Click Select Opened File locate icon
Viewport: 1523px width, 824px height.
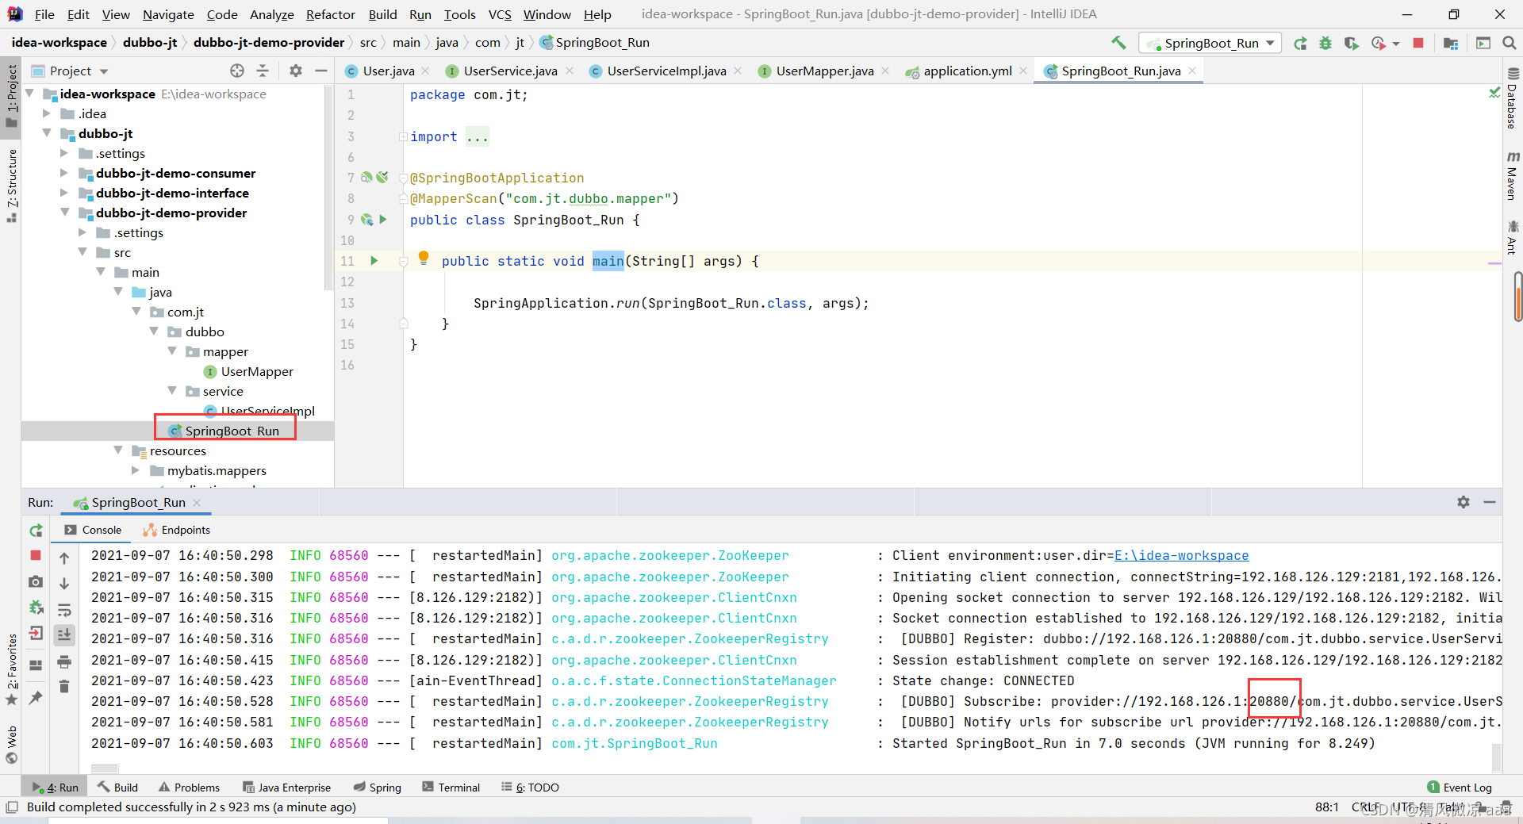tap(237, 71)
